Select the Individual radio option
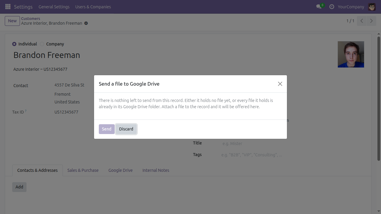The height and width of the screenshot is (214, 381). tap(14, 44)
